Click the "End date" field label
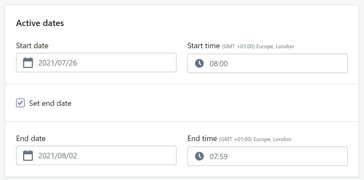This screenshot has height=180, width=364. click(31, 138)
